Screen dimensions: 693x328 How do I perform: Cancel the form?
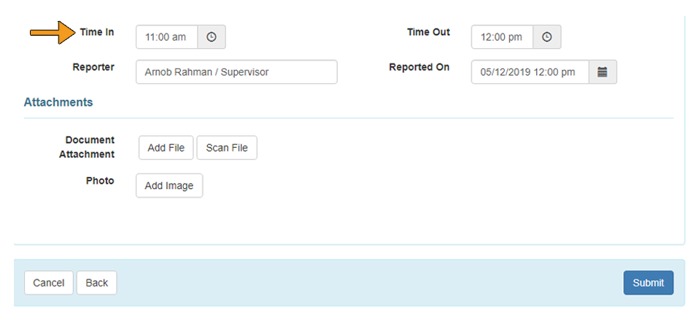click(49, 283)
